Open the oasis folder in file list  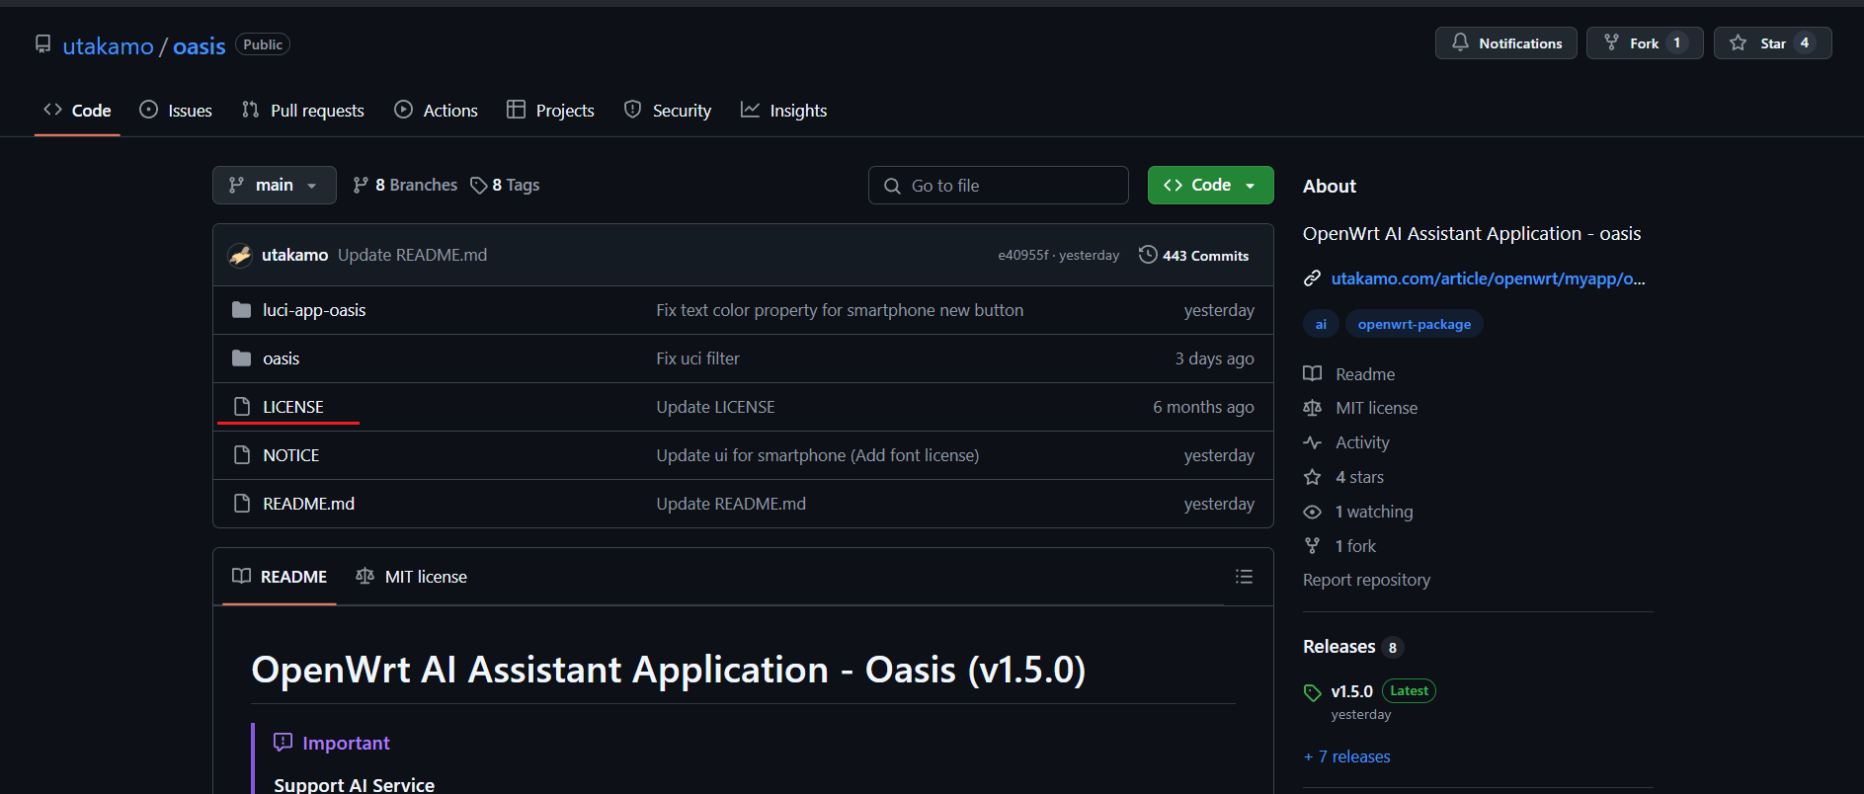[x=281, y=358]
